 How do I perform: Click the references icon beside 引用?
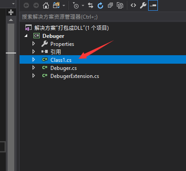(x=45, y=52)
